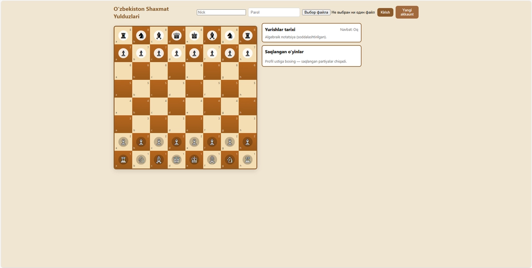This screenshot has width=532, height=268.
Task: Open the 'Выбор файла' file chooser
Action: tap(316, 12)
